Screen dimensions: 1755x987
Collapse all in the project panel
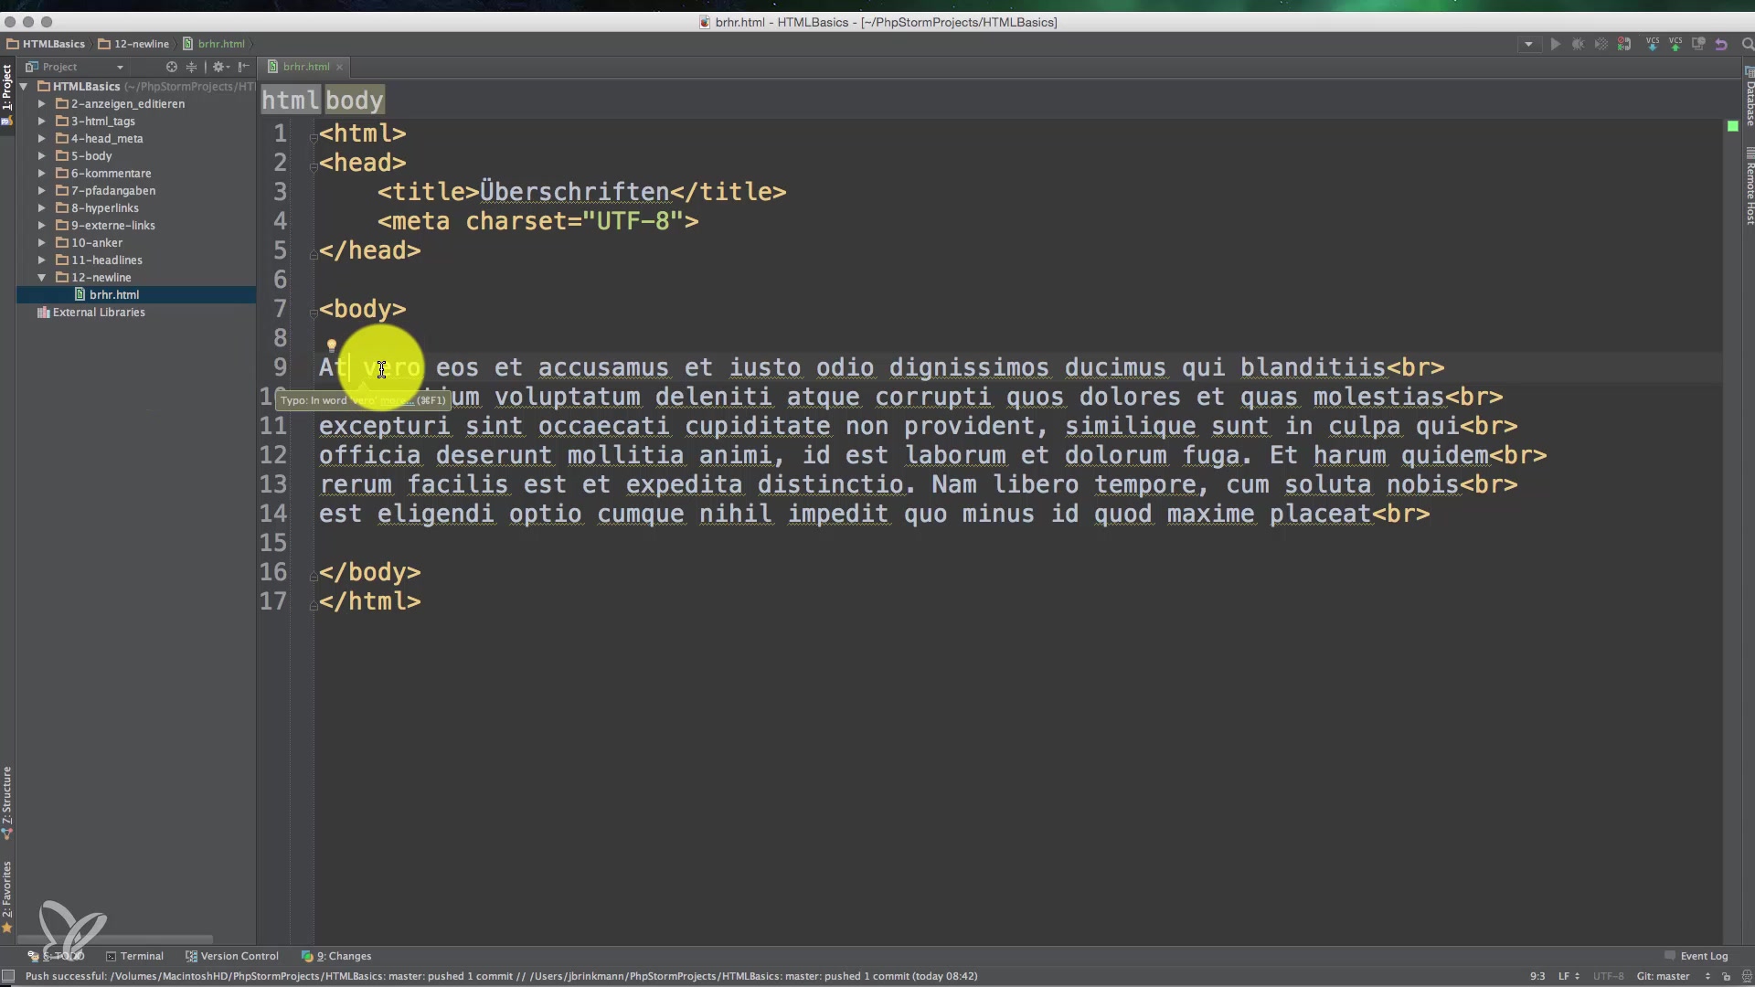tap(191, 67)
